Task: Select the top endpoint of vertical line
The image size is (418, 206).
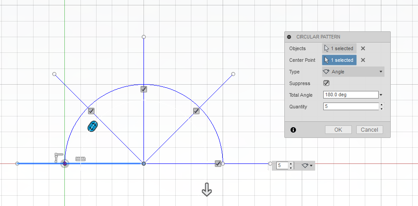Action: click(x=144, y=37)
